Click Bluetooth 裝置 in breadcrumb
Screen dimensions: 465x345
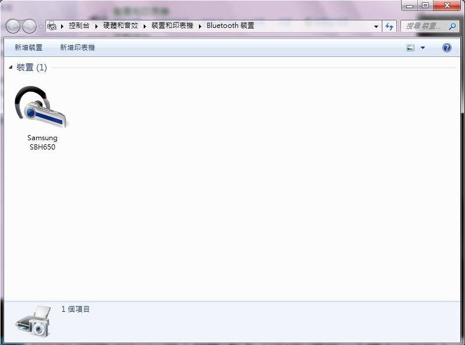[230, 26]
